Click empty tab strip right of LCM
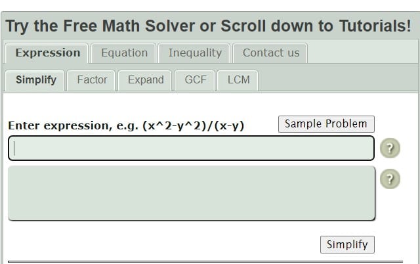This screenshot has width=420, height=264. (x=337, y=80)
